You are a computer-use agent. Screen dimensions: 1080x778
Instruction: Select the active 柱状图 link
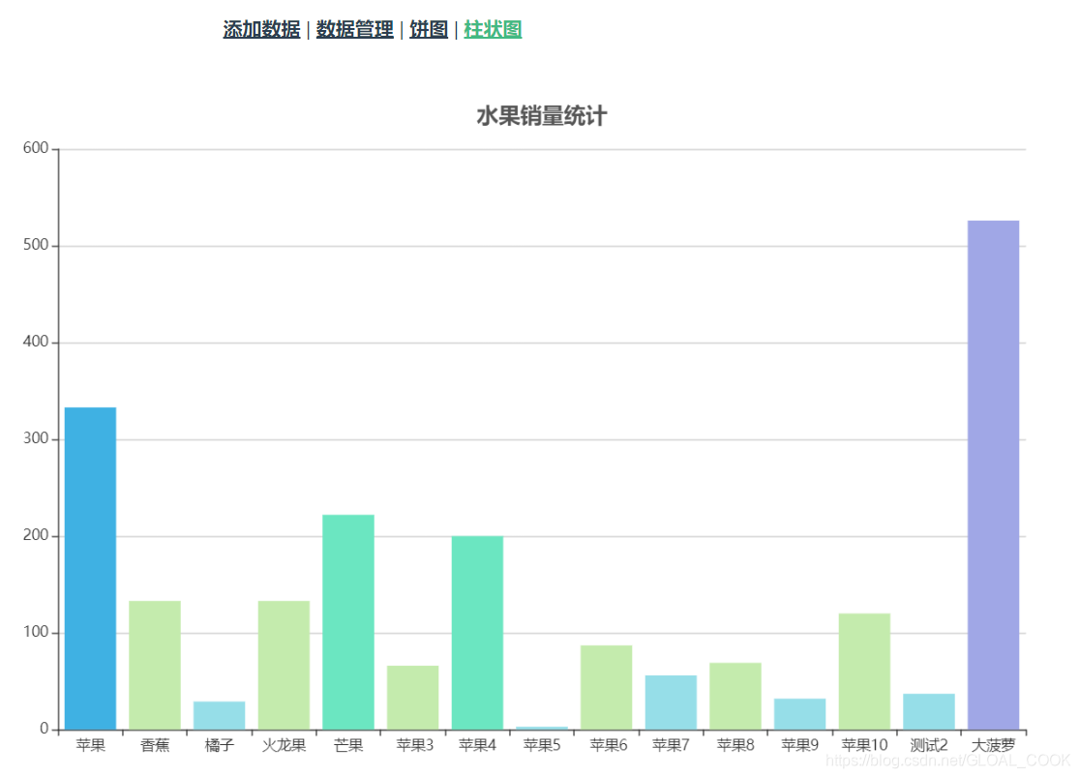(x=493, y=30)
